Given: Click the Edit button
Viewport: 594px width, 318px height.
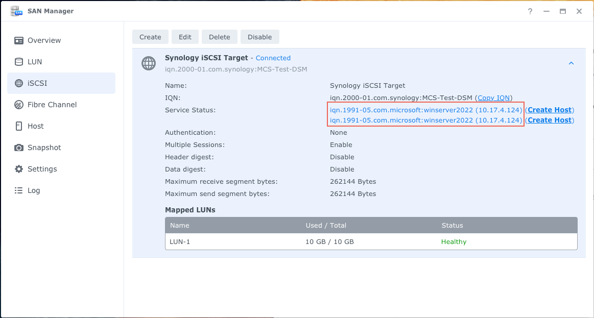Looking at the screenshot, I should (x=185, y=37).
